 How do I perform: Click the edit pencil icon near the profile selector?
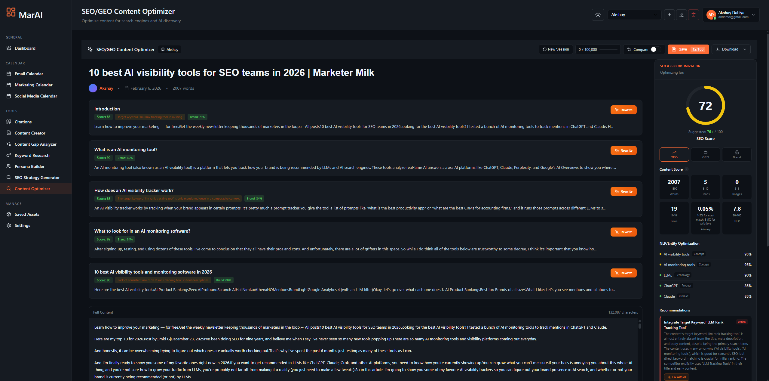(682, 14)
